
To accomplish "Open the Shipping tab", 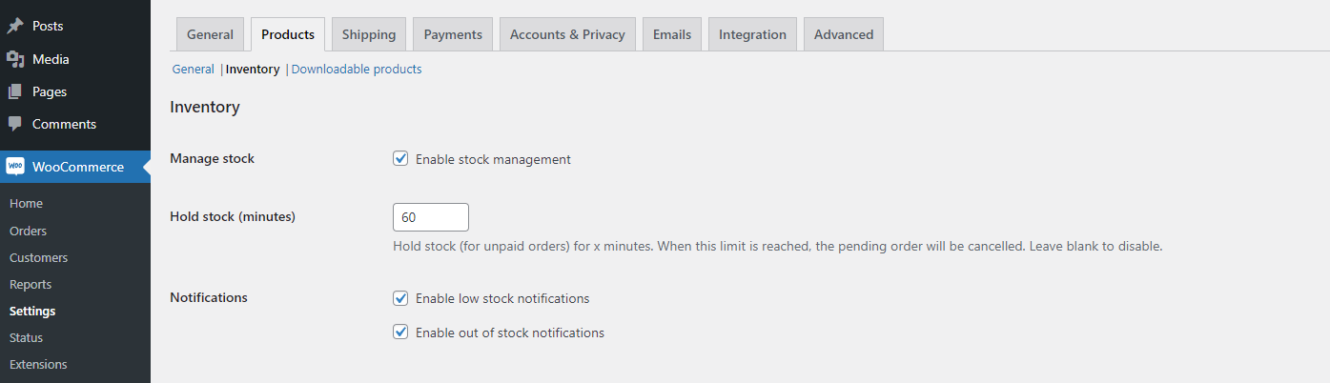I will (x=369, y=34).
